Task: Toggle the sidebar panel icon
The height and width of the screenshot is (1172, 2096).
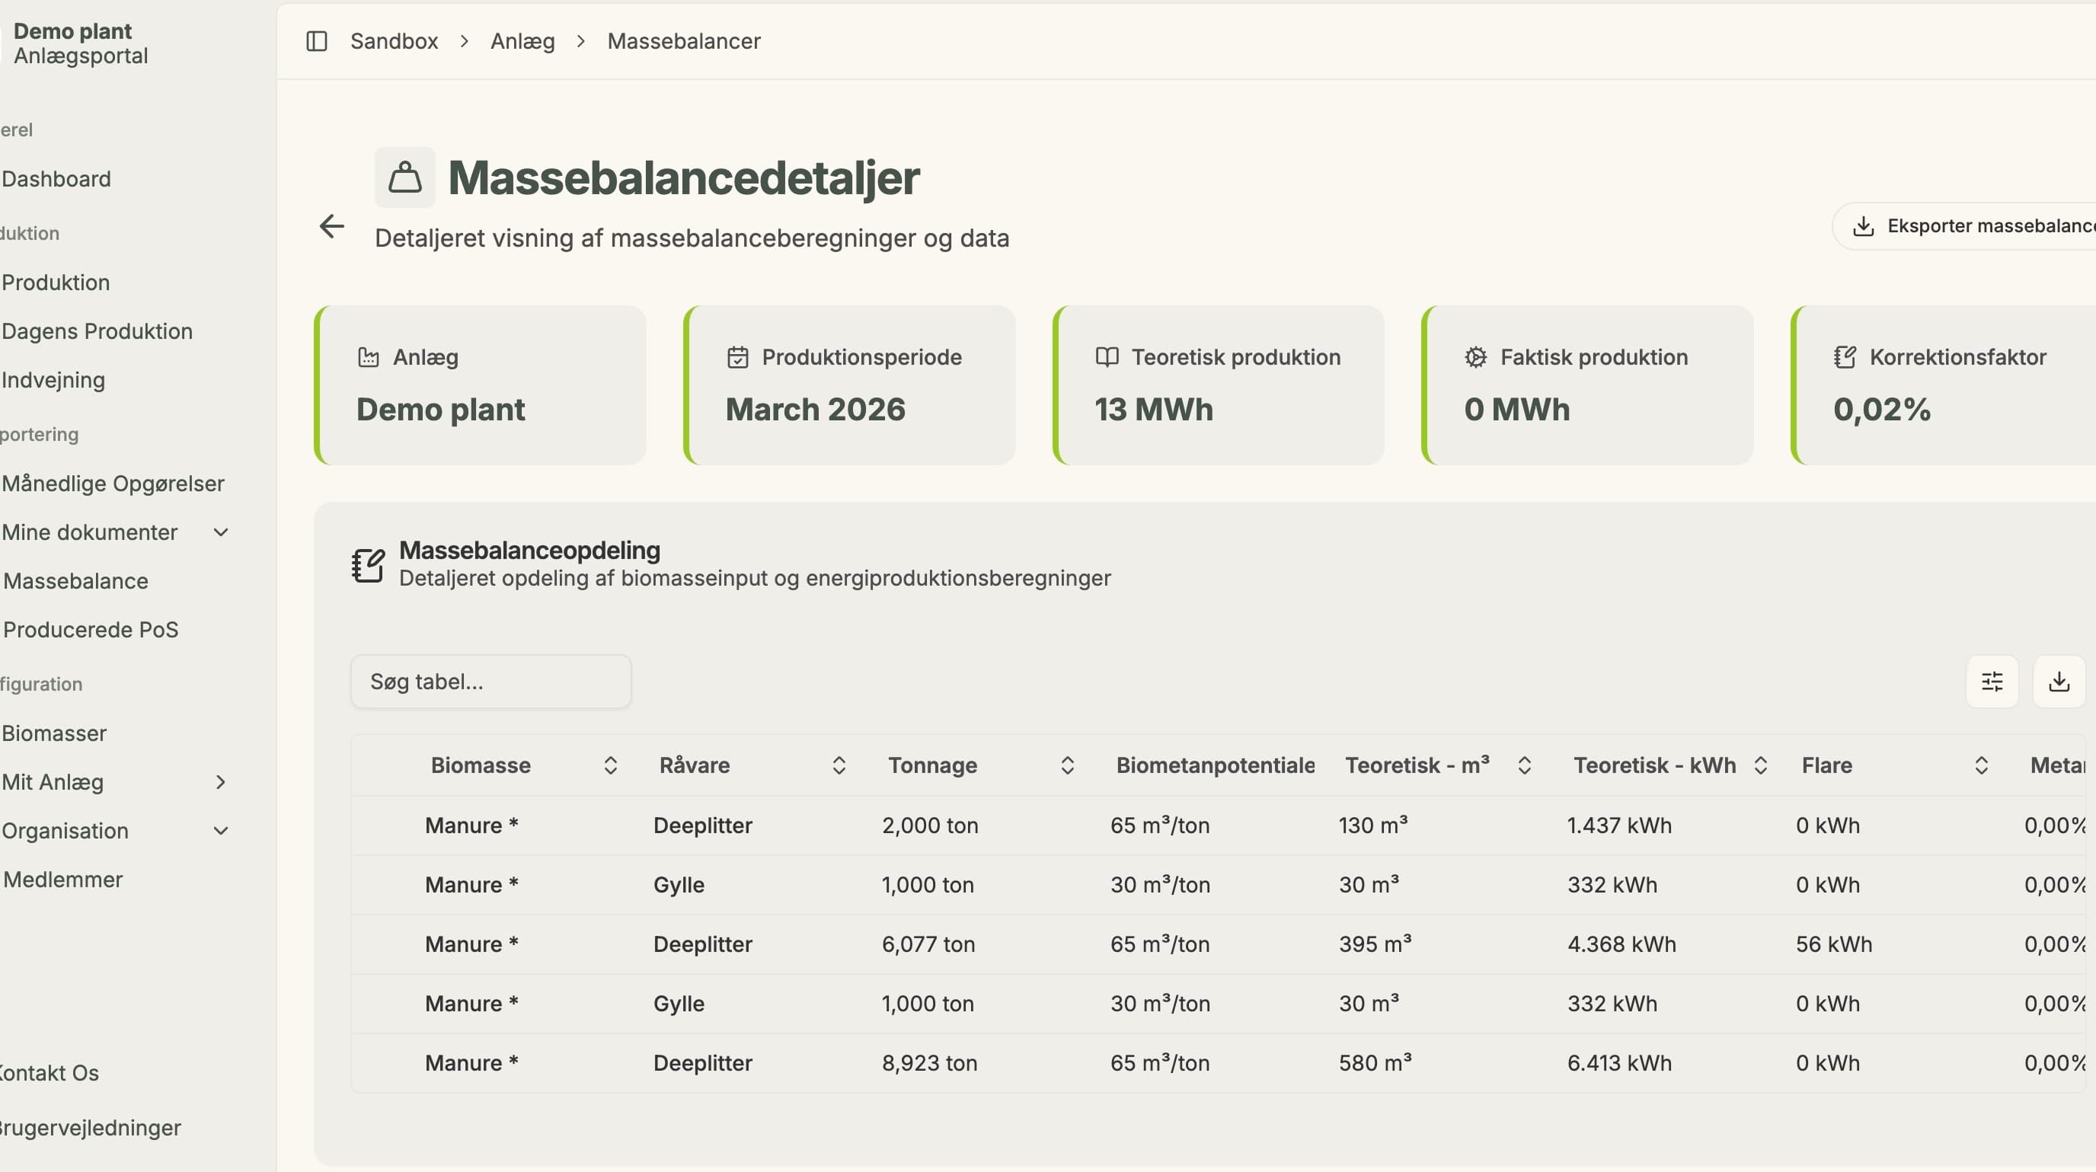Action: (x=317, y=41)
